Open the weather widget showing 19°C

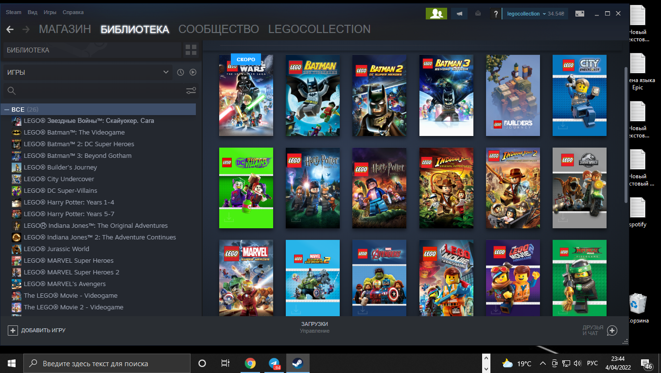click(x=517, y=363)
